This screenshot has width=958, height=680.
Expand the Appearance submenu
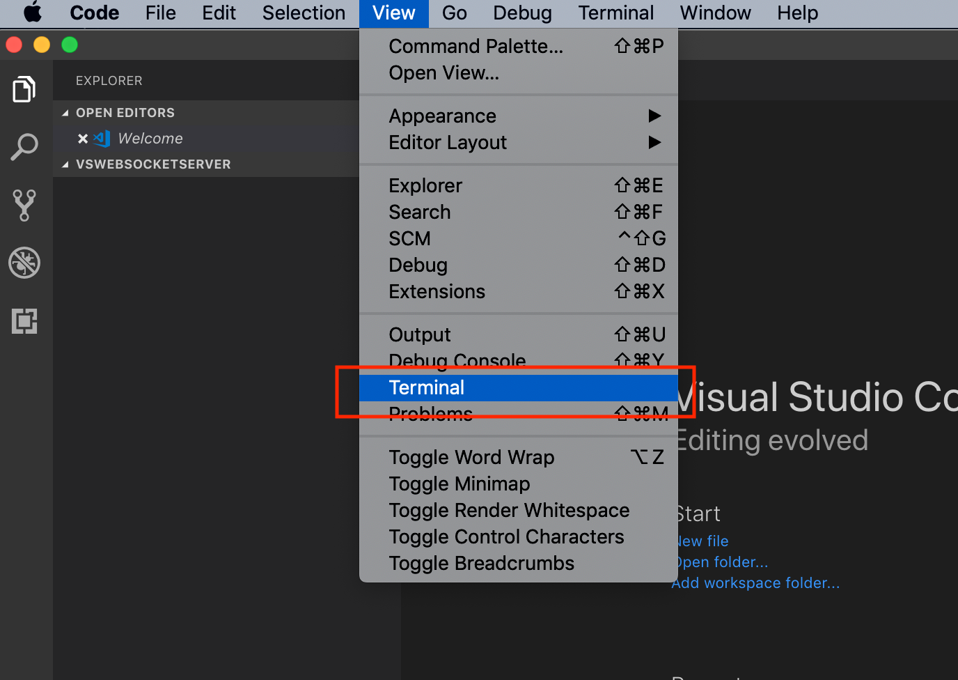pos(519,116)
